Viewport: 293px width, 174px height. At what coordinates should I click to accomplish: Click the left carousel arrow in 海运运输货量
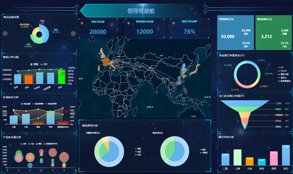point(5,33)
